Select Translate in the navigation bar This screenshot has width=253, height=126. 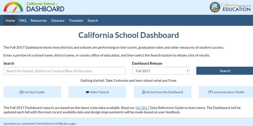point(76,20)
